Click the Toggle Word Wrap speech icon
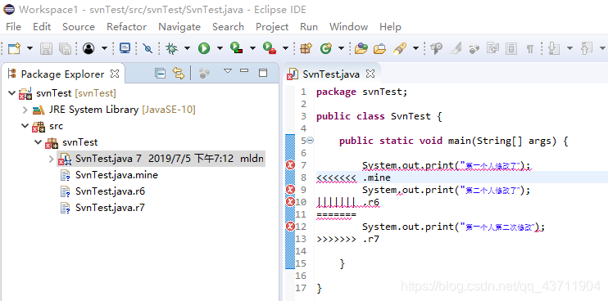This screenshot has height=301, width=608. [436, 48]
